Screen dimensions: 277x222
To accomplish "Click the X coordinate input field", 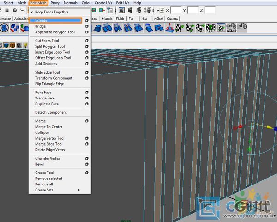I will coord(176,11).
